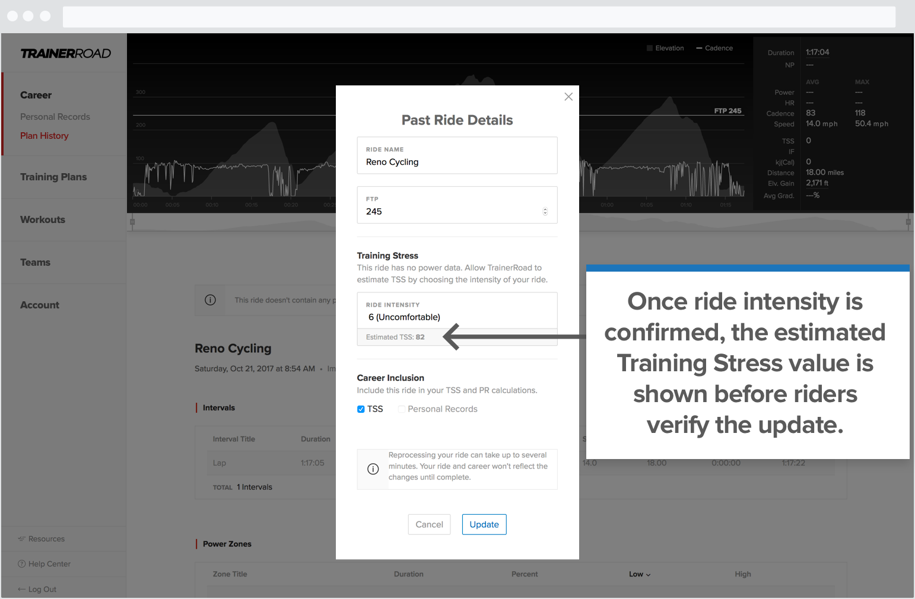Open the Career section
This screenshot has width=915, height=599.
(36, 95)
